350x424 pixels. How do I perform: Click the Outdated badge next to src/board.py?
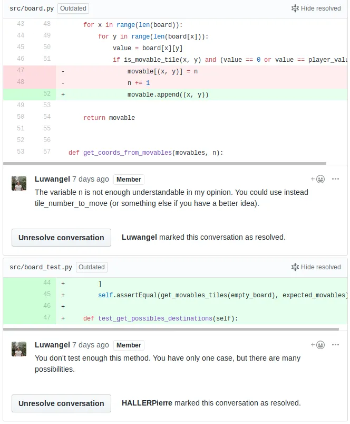coord(73,8)
